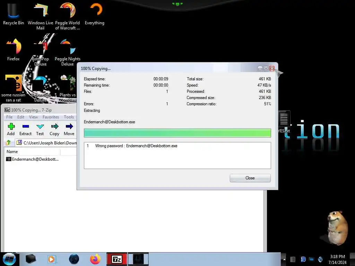
Task: Click the path field showing C:\Users\Joseph Biden
Action: 46,143
